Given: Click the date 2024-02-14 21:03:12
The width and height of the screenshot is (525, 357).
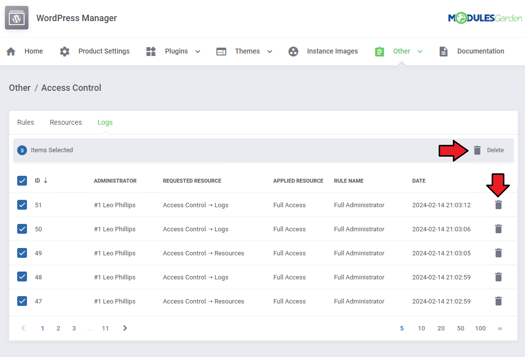Looking at the screenshot, I should click(441, 205).
